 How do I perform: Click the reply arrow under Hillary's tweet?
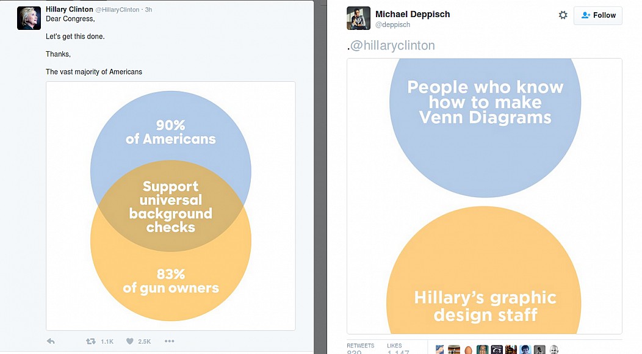tap(51, 341)
